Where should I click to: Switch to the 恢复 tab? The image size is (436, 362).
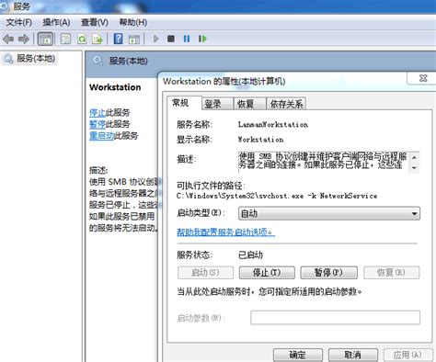tap(249, 104)
